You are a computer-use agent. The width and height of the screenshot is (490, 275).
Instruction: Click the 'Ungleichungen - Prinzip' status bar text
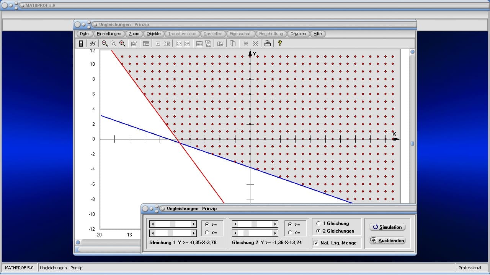(x=61, y=268)
